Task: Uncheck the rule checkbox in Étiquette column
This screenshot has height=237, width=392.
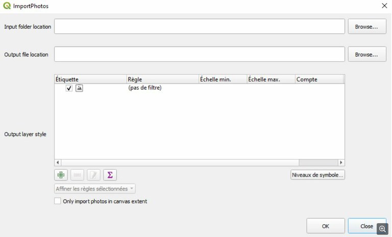Action: pyautogui.click(x=69, y=88)
